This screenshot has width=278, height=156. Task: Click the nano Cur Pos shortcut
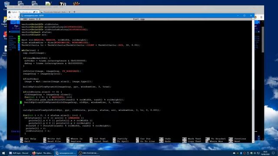145,139
